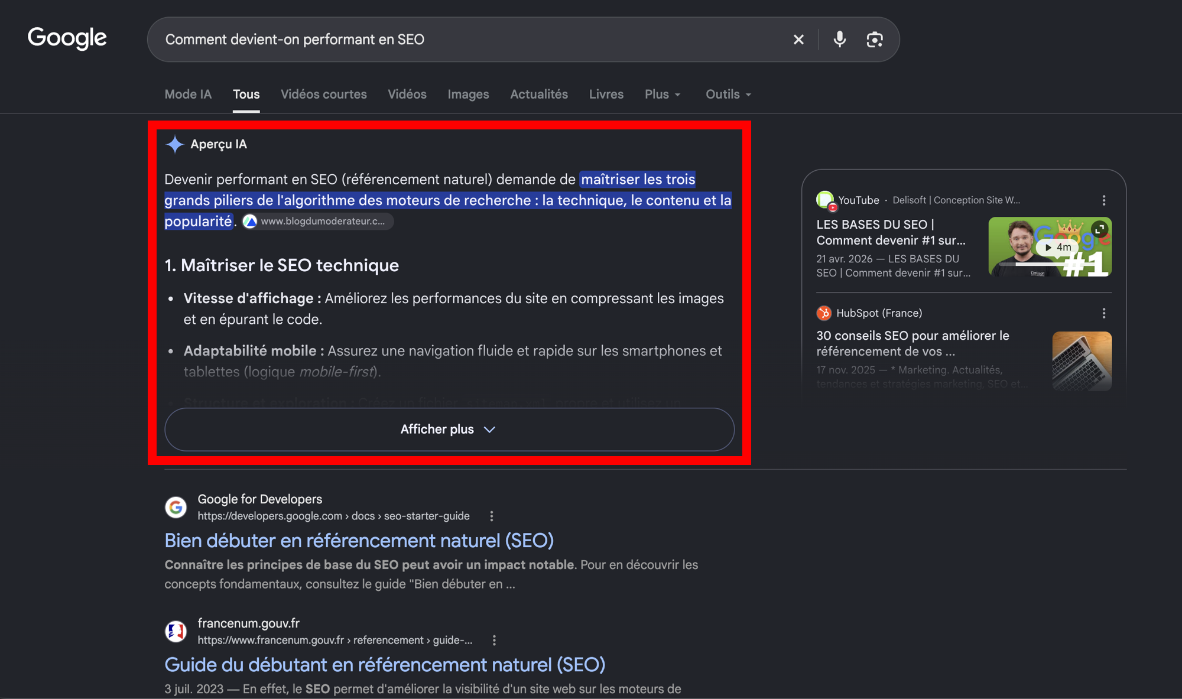This screenshot has width=1182, height=699.
Task: Click the YouTube channel favicon
Action: click(825, 200)
